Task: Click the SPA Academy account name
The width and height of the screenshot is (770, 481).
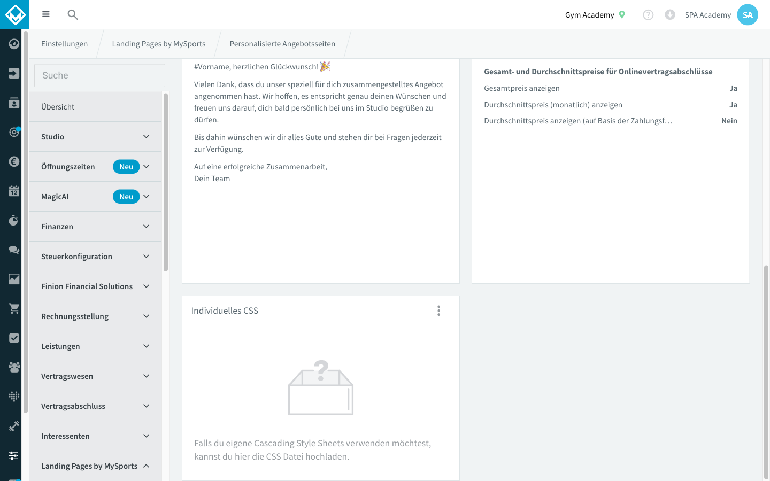Action: point(708,15)
